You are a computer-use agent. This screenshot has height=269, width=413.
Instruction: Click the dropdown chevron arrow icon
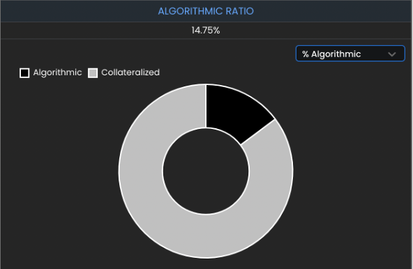(x=392, y=54)
